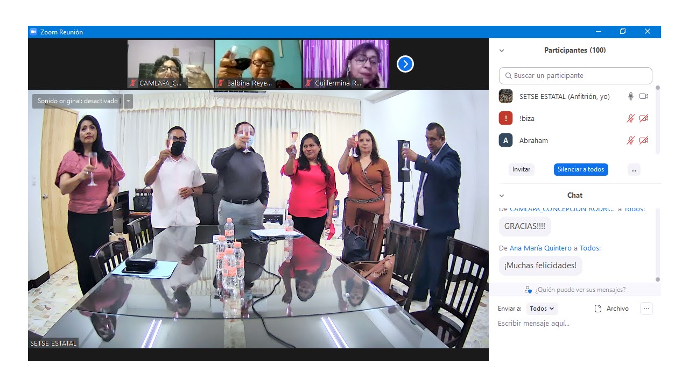Click muted mic icon on Balbina Reye thumbnail
The height and width of the screenshot is (387, 689).
[x=220, y=83]
